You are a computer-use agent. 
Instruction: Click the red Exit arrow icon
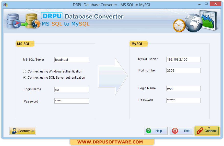pyautogui.click(x=175, y=131)
